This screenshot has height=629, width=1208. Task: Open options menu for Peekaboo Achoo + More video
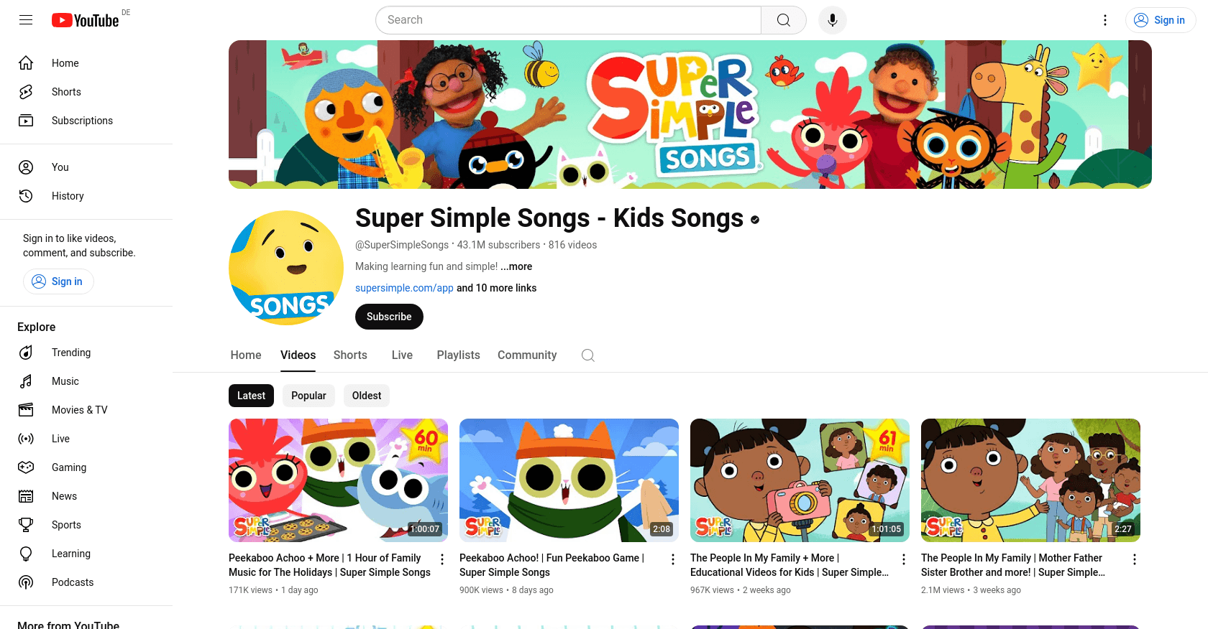[442, 559]
